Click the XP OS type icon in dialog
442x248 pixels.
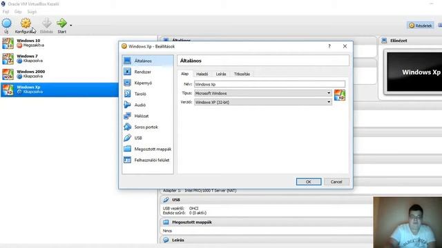339,95
